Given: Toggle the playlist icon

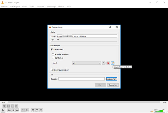Looking at the screenshot, I should (33, 110).
